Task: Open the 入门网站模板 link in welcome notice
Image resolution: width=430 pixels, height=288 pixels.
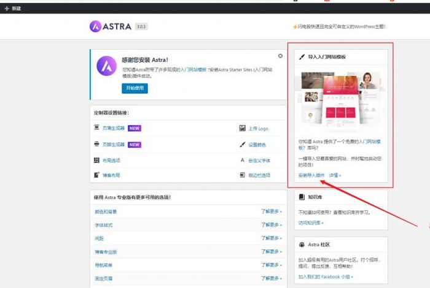Action: coord(193,70)
